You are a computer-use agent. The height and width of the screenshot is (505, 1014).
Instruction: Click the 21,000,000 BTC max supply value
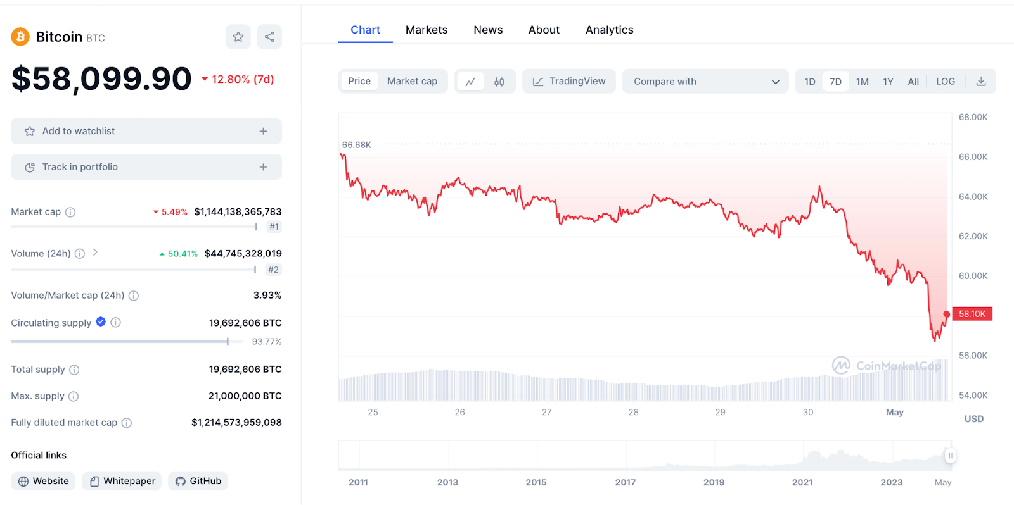(245, 396)
